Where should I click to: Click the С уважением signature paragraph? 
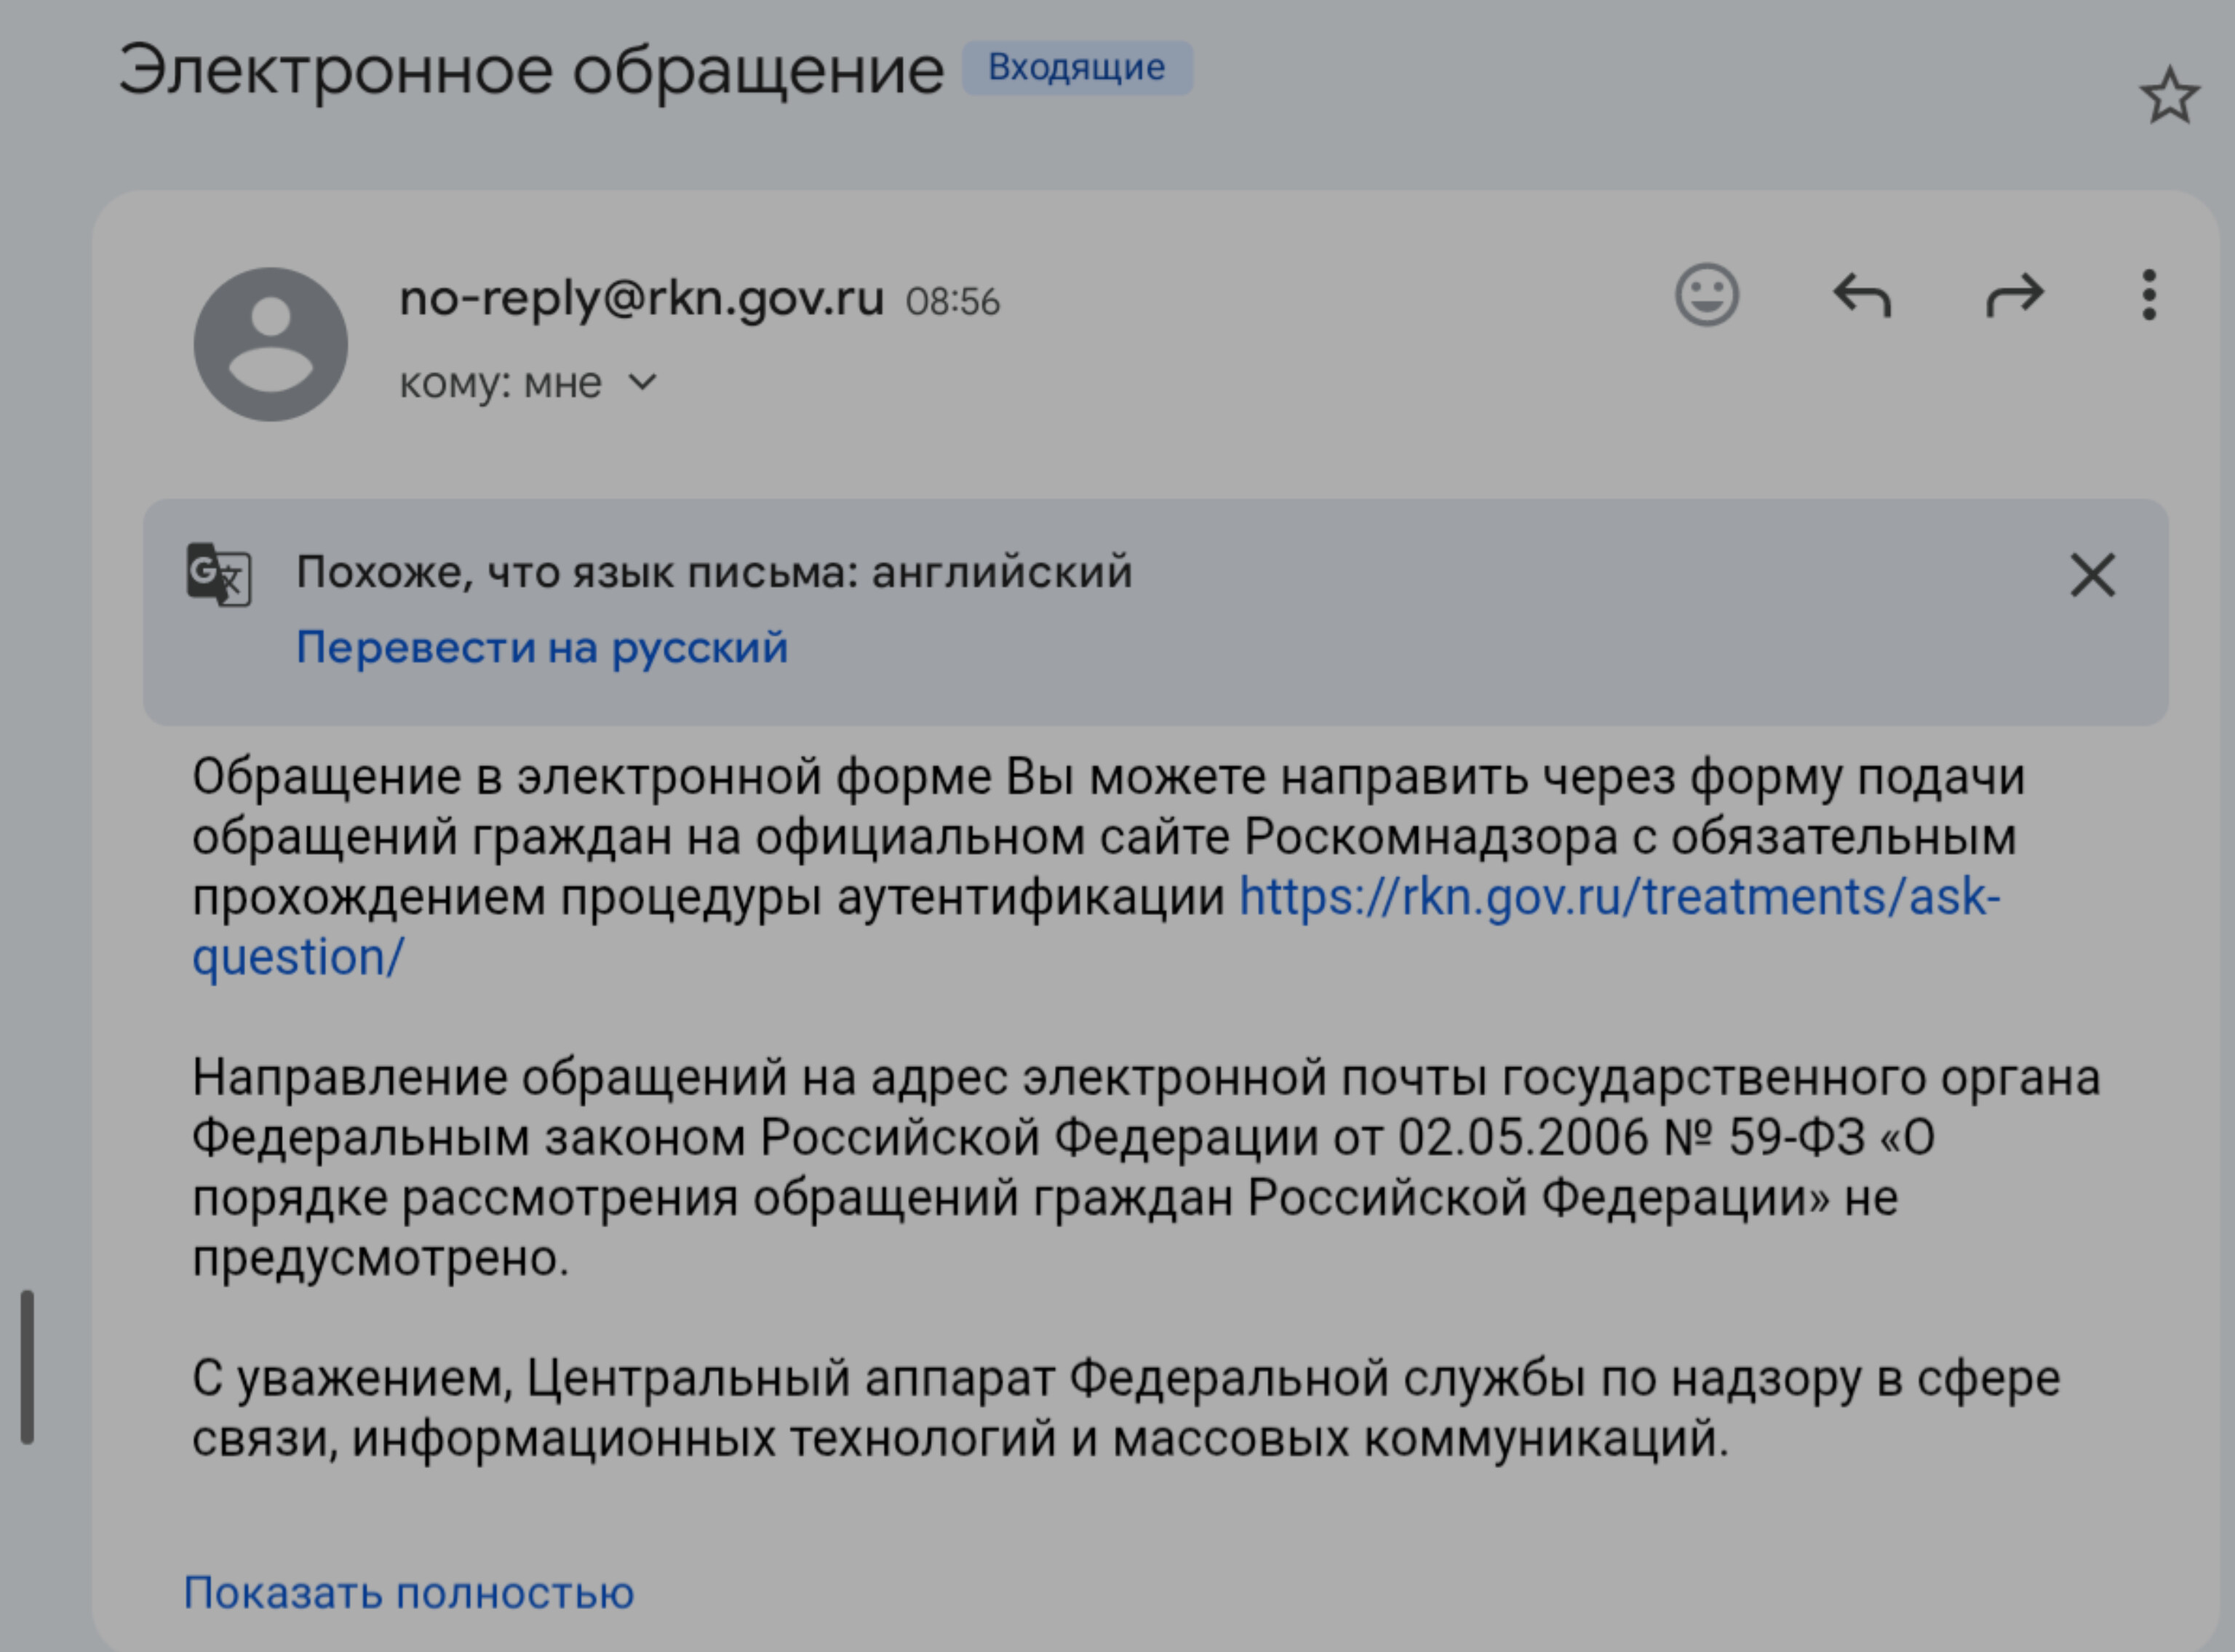(x=1125, y=1408)
